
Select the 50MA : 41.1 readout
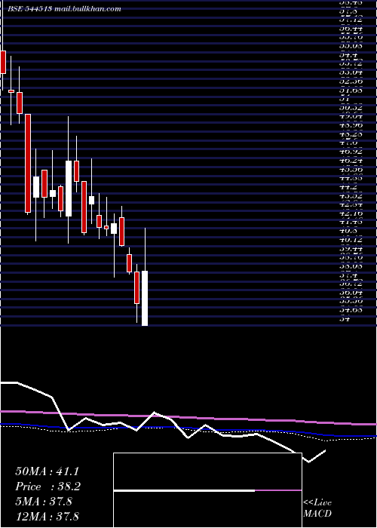click(x=47, y=471)
